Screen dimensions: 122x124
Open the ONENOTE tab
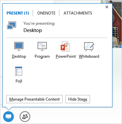[x=46, y=13]
